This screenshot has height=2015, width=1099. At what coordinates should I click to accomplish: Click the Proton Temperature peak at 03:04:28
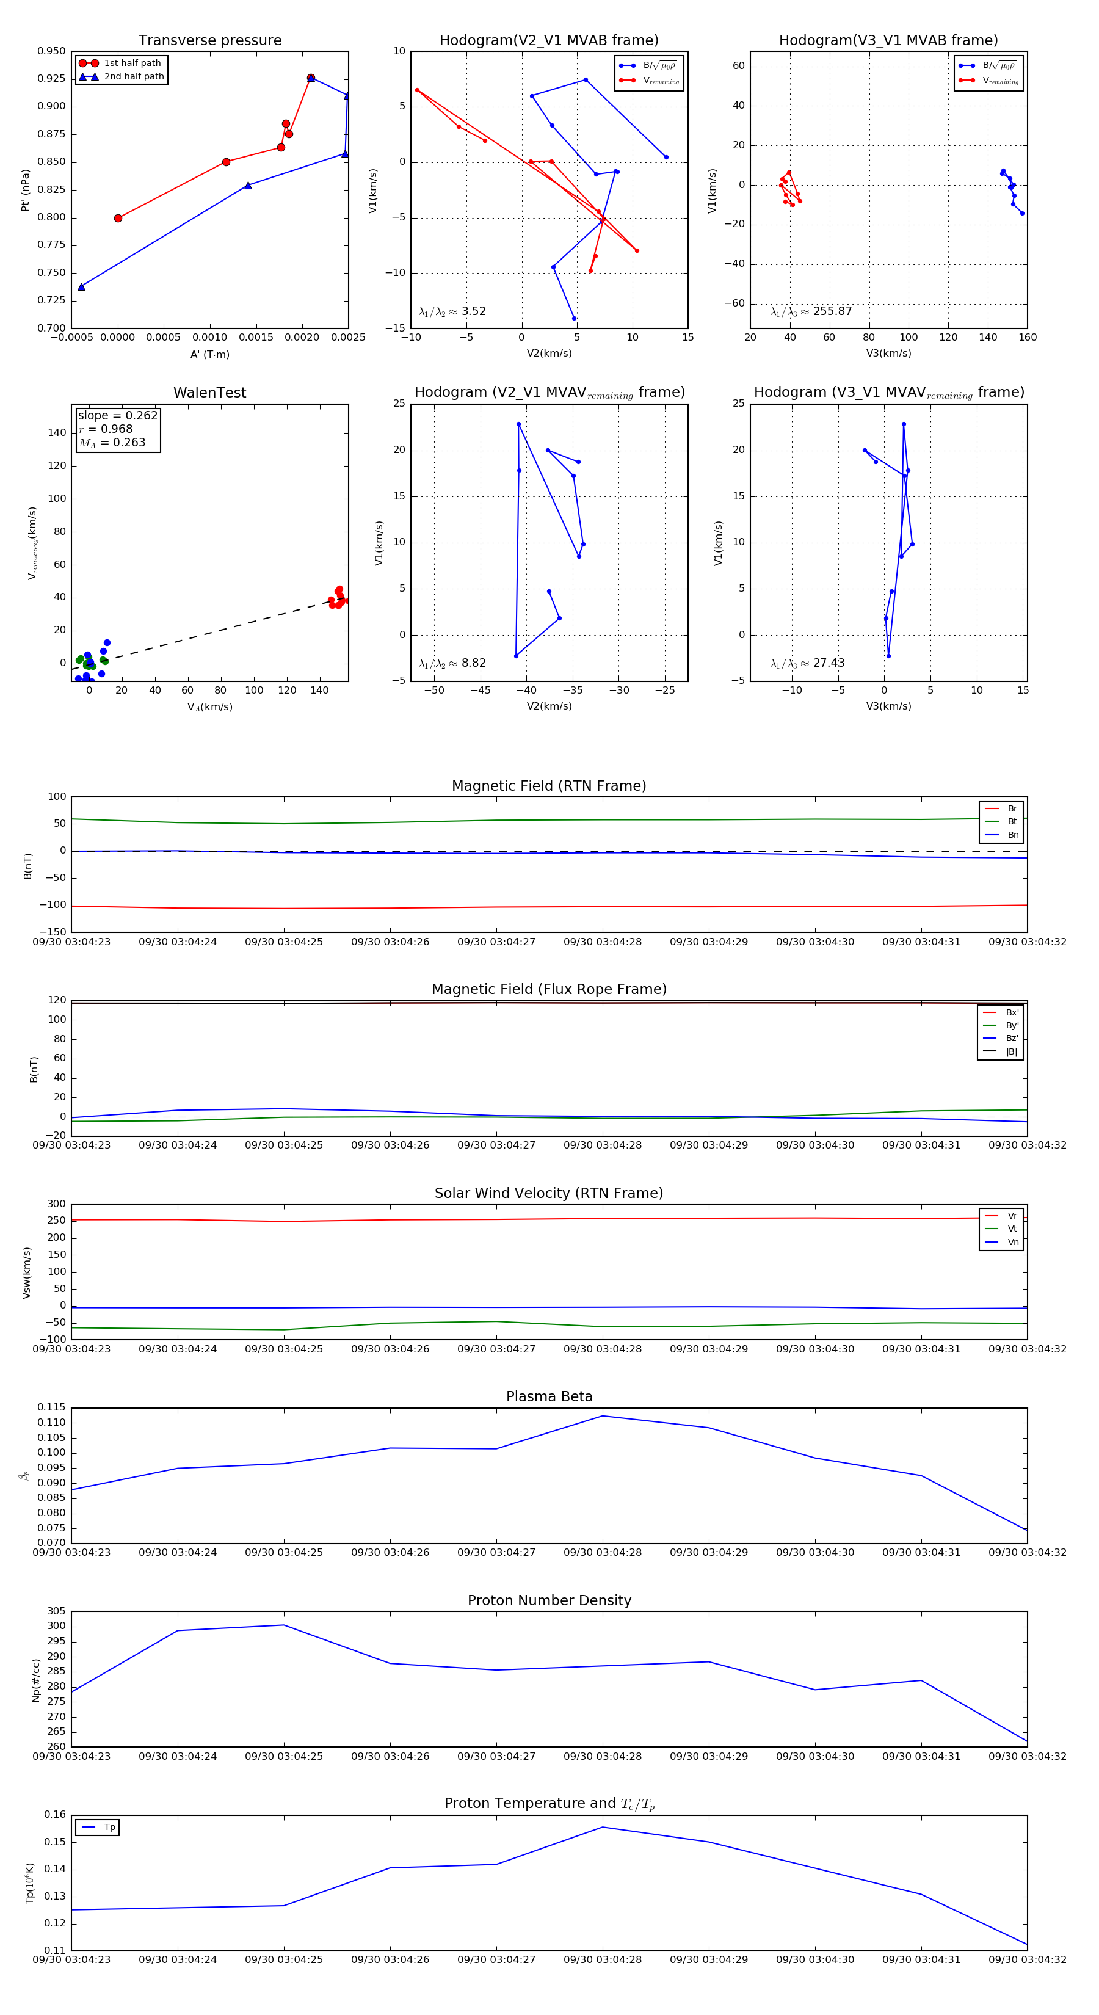[x=602, y=1828]
